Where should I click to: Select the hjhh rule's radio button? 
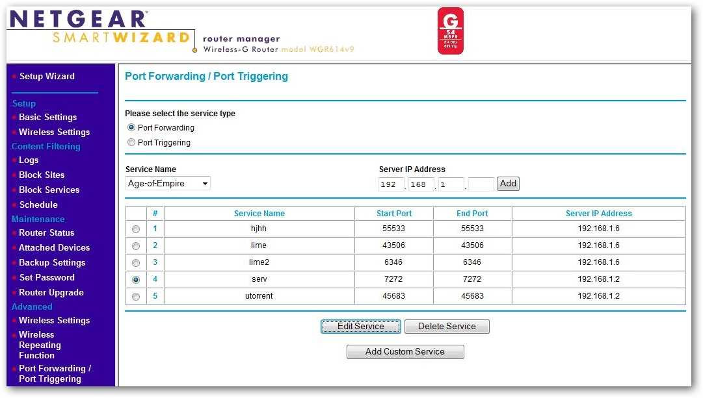click(x=135, y=229)
